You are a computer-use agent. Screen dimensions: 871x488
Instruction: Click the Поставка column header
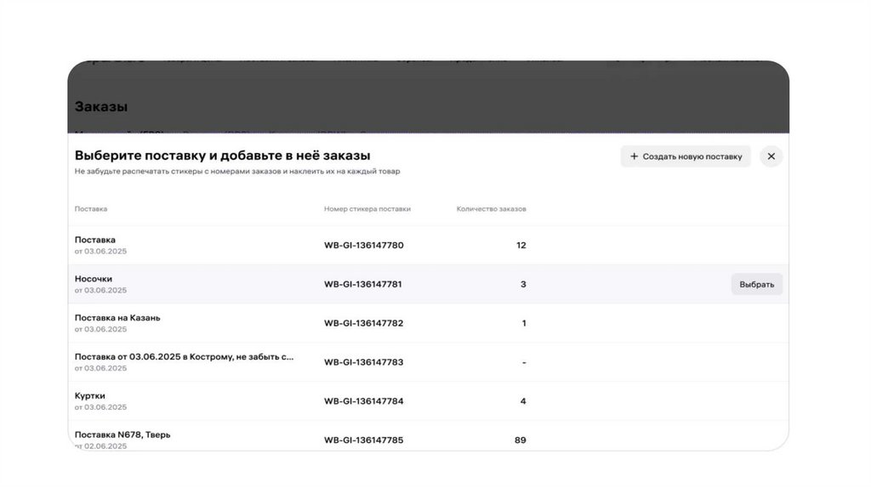(91, 209)
